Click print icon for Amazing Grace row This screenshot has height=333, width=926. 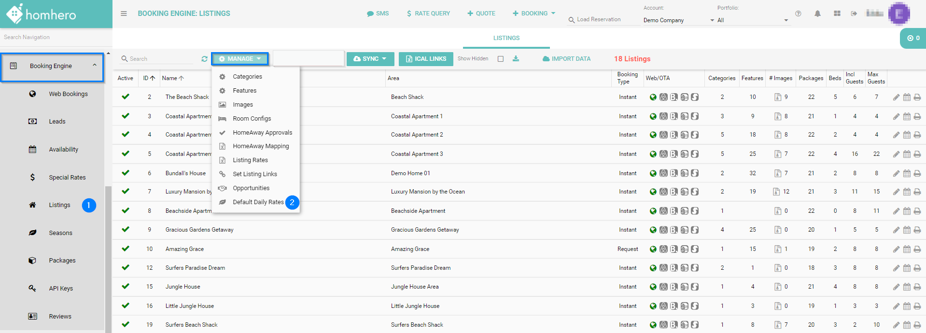[917, 250]
